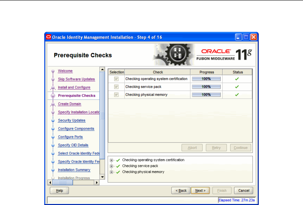Image resolution: width=303 pixels, height=205 pixels.
Task: Click steps list scroll up arrow
Action: (x=102, y=69)
